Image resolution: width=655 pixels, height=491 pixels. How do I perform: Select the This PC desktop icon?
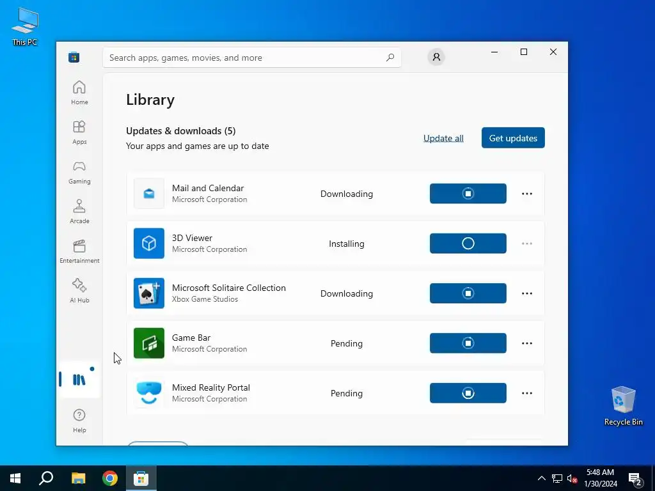pyautogui.click(x=25, y=26)
